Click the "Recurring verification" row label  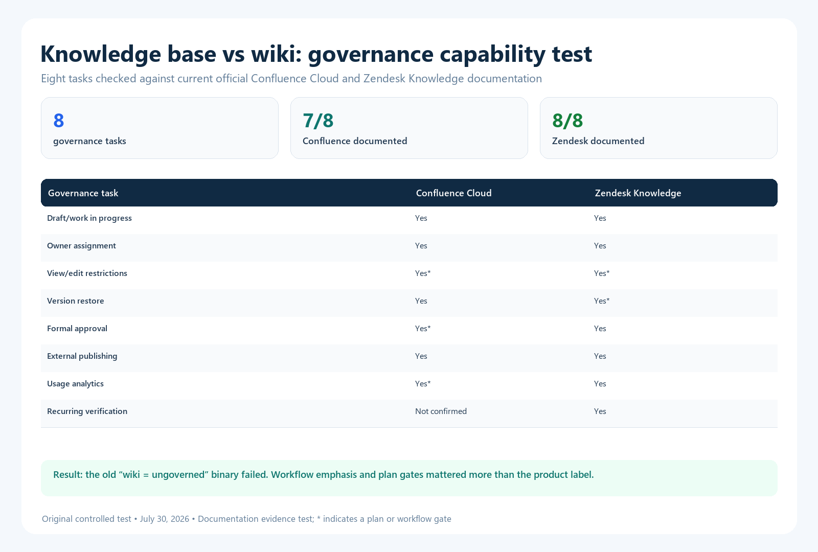click(x=87, y=411)
